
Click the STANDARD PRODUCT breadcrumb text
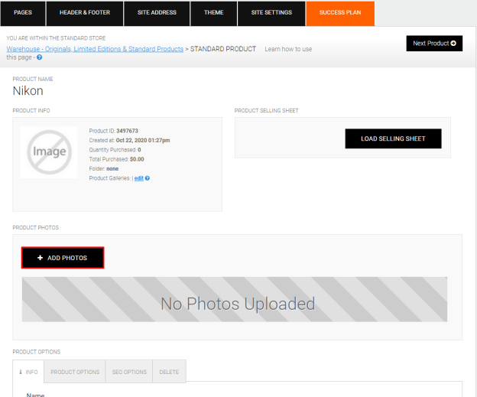pos(223,49)
